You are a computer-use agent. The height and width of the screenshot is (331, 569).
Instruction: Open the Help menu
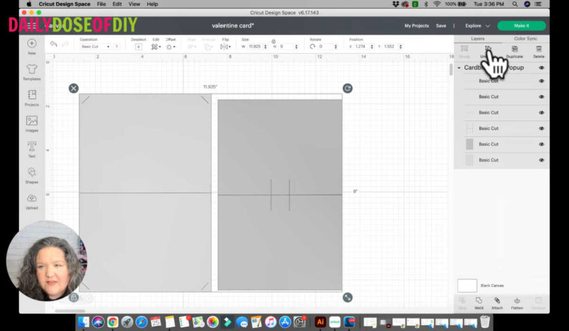tap(152, 4)
